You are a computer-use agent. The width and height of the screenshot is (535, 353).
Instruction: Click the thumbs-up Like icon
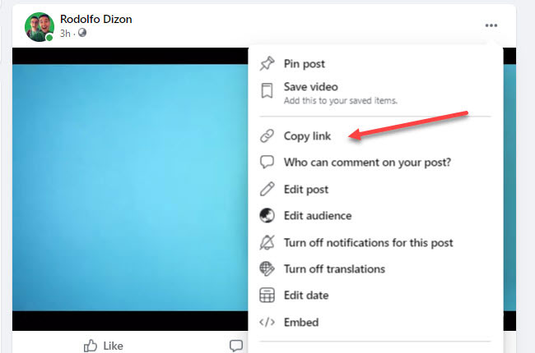pyautogui.click(x=91, y=346)
